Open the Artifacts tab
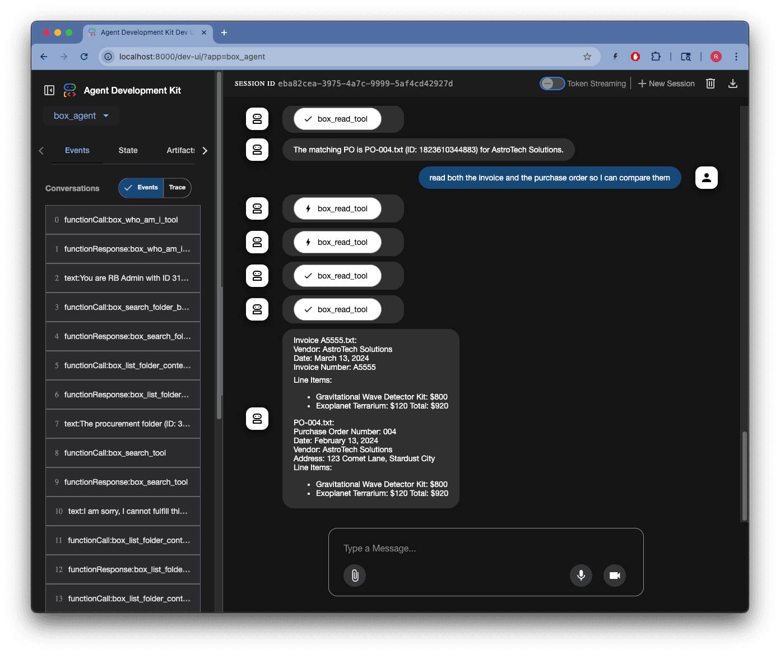This screenshot has height=654, width=780. 180,150
